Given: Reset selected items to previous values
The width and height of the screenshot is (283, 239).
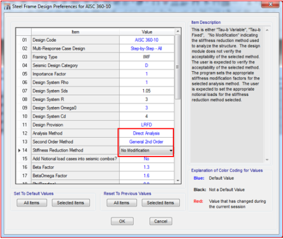Looking at the screenshot, I should (160, 203).
